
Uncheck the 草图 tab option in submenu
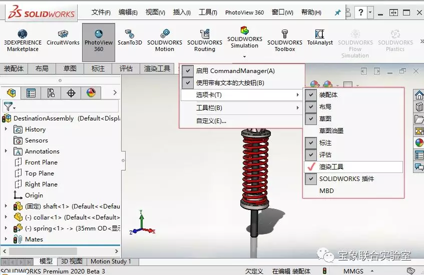pyautogui.click(x=353, y=118)
